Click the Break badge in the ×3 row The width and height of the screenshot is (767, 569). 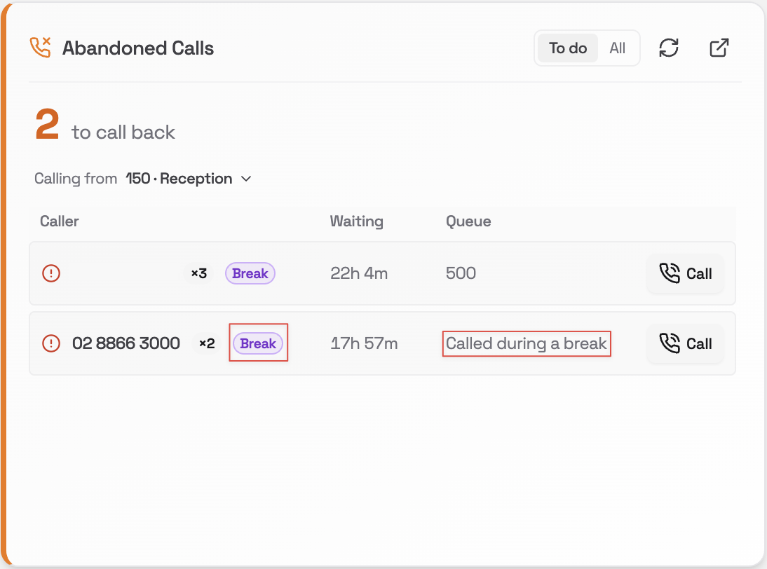pyautogui.click(x=250, y=273)
